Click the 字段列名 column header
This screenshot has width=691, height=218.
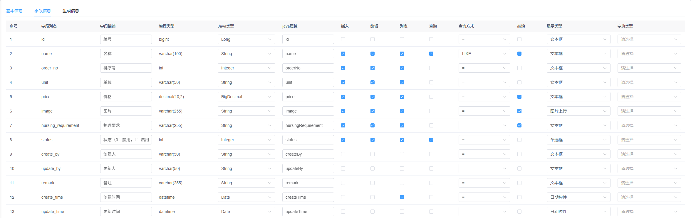[49, 26]
